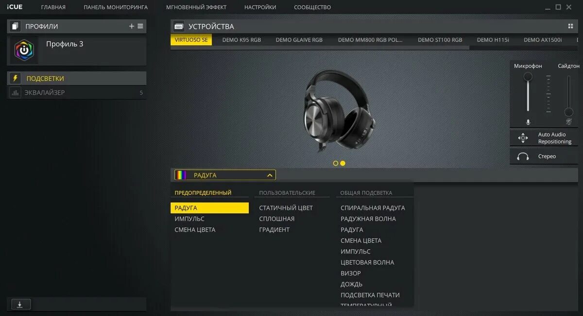Select the DEMO AX1500i tab

point(543,40)
